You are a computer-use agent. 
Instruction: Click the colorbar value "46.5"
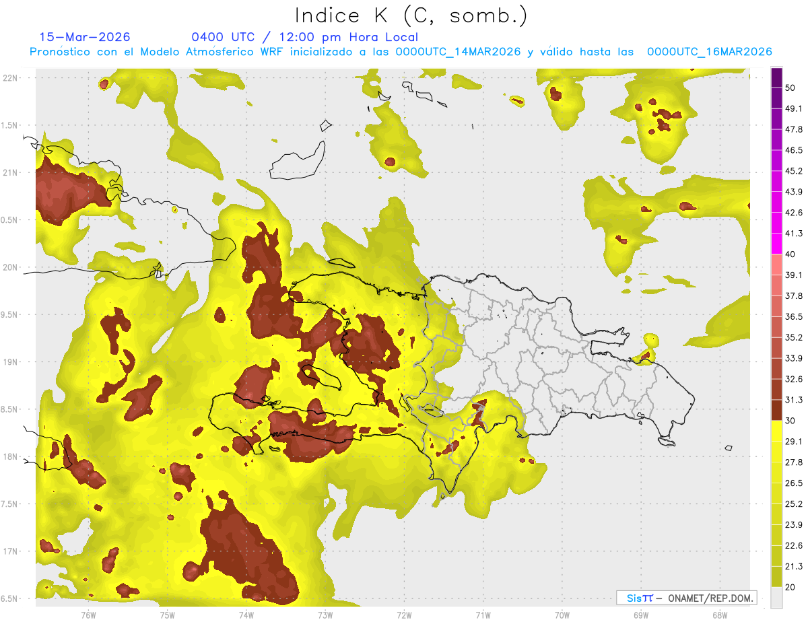pyautogui.click(x=793, y=150)
